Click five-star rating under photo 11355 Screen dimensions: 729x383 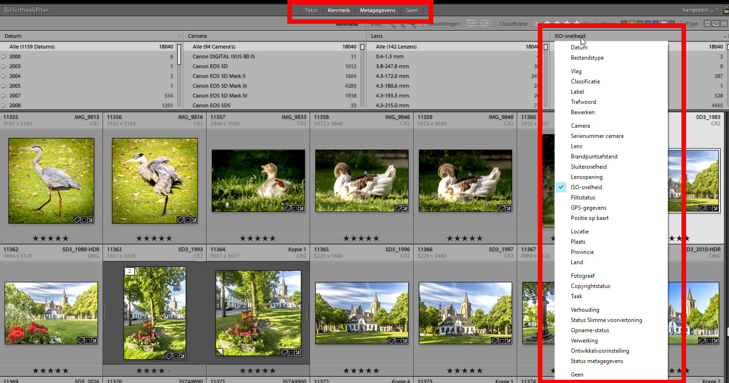tap(51, 238)
